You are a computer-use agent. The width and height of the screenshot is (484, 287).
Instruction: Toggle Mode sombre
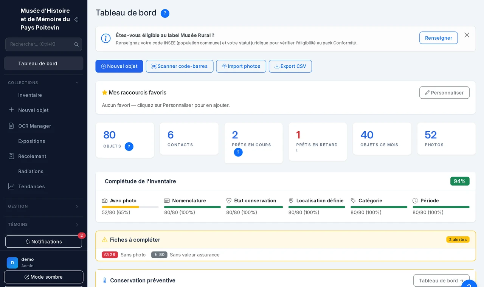43,277
